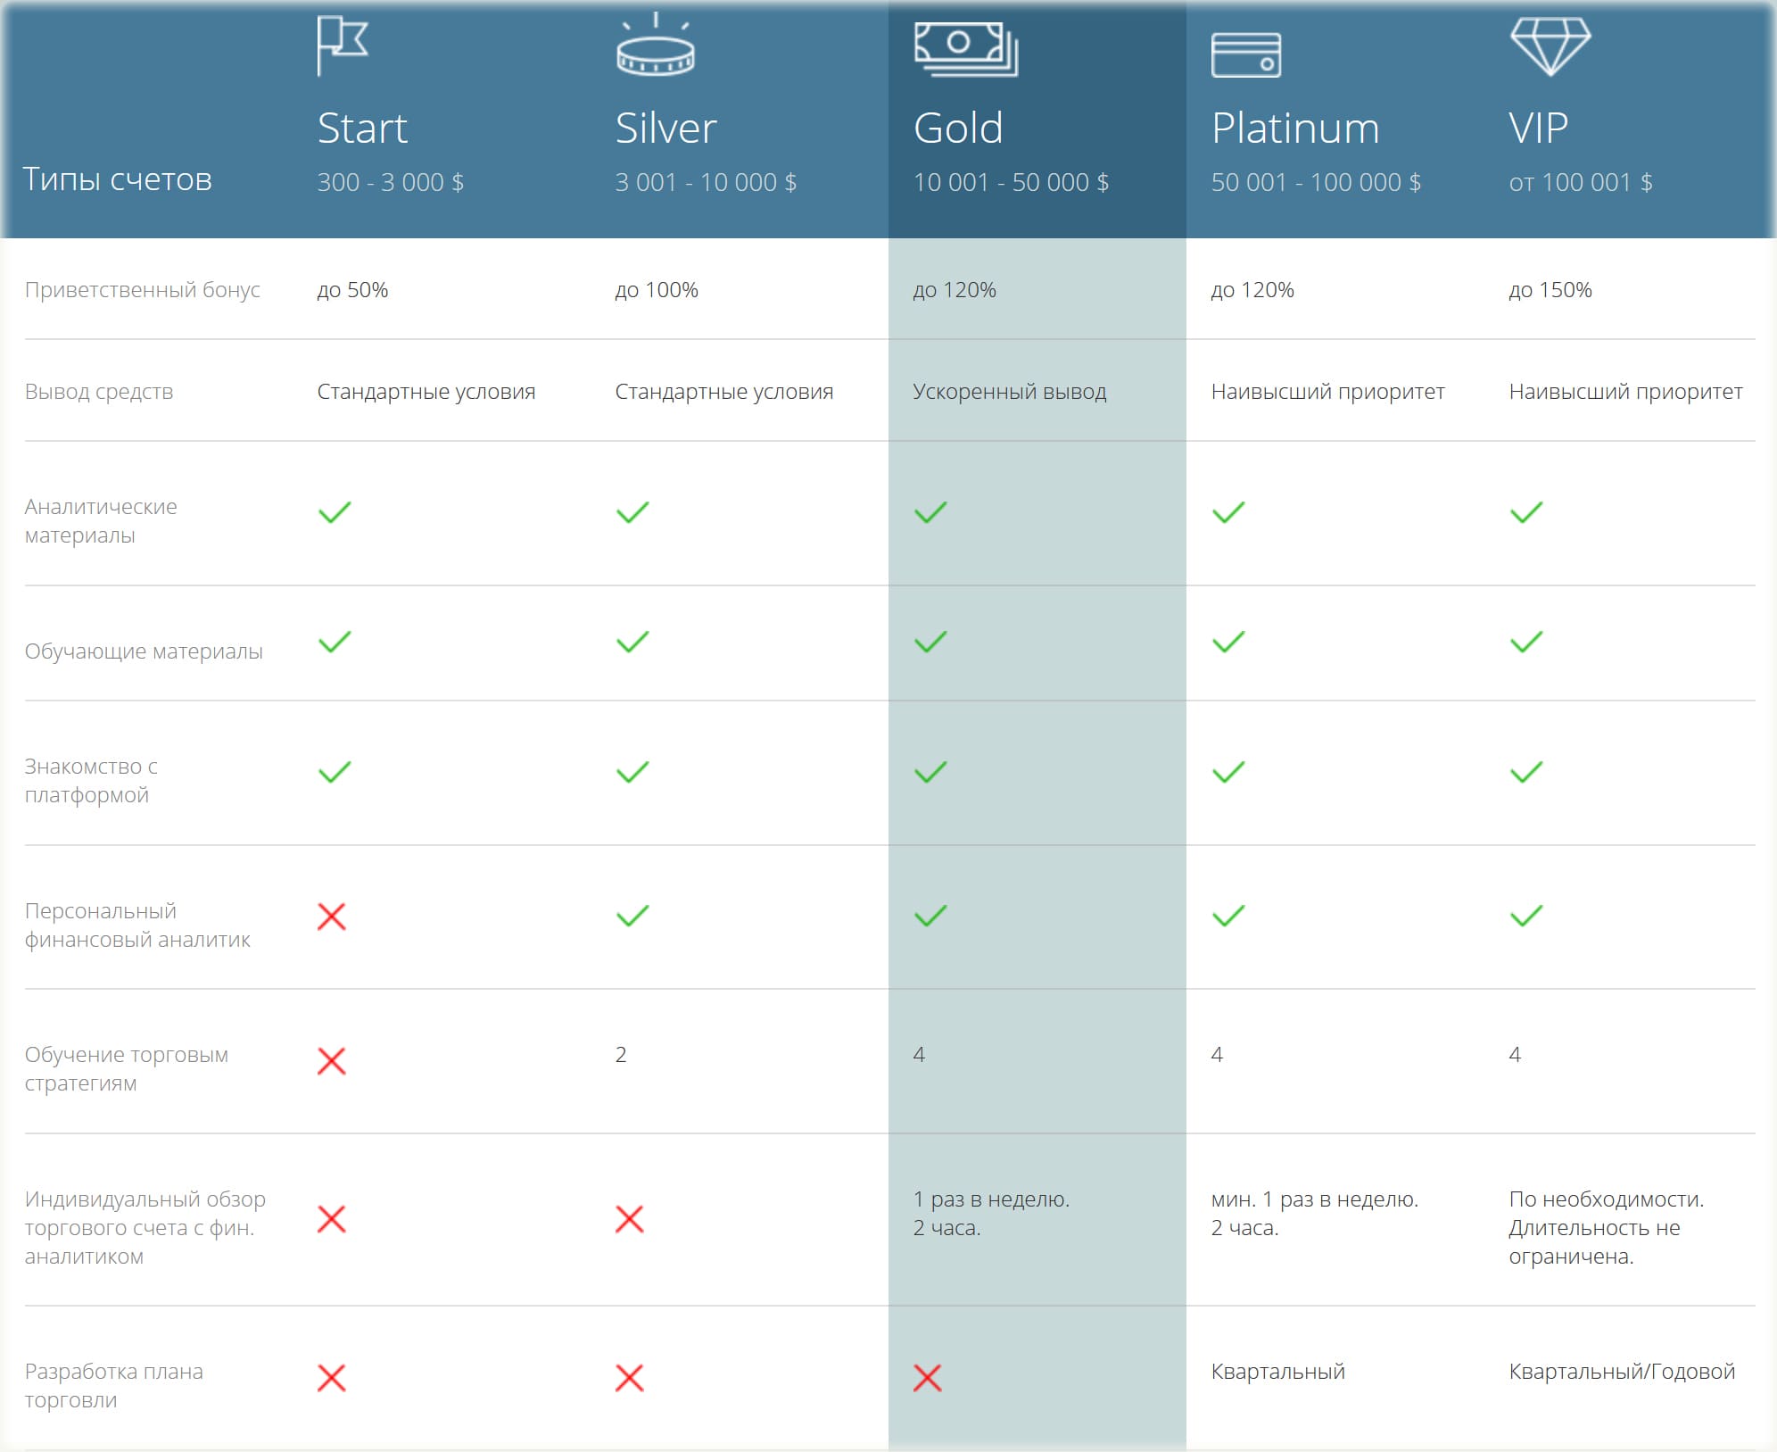
Task: Click Gold's red cross for trading plan development
Action: point(928,1378)
